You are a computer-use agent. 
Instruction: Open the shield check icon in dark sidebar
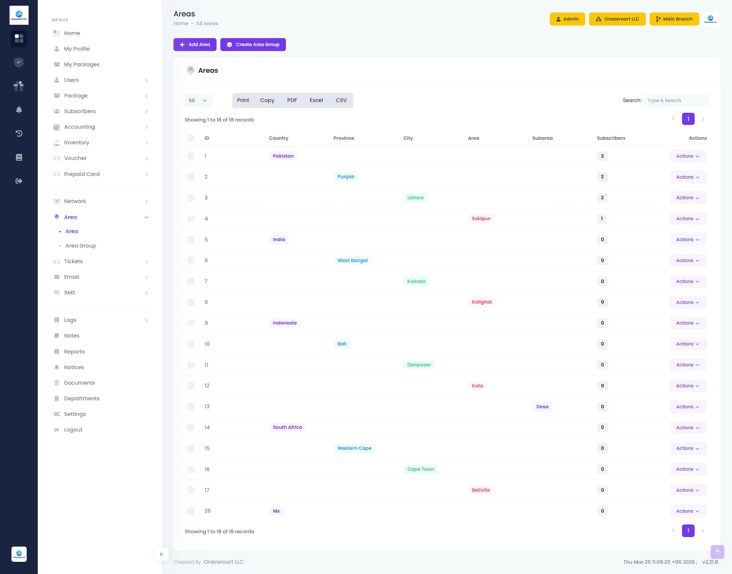(19, 62)
